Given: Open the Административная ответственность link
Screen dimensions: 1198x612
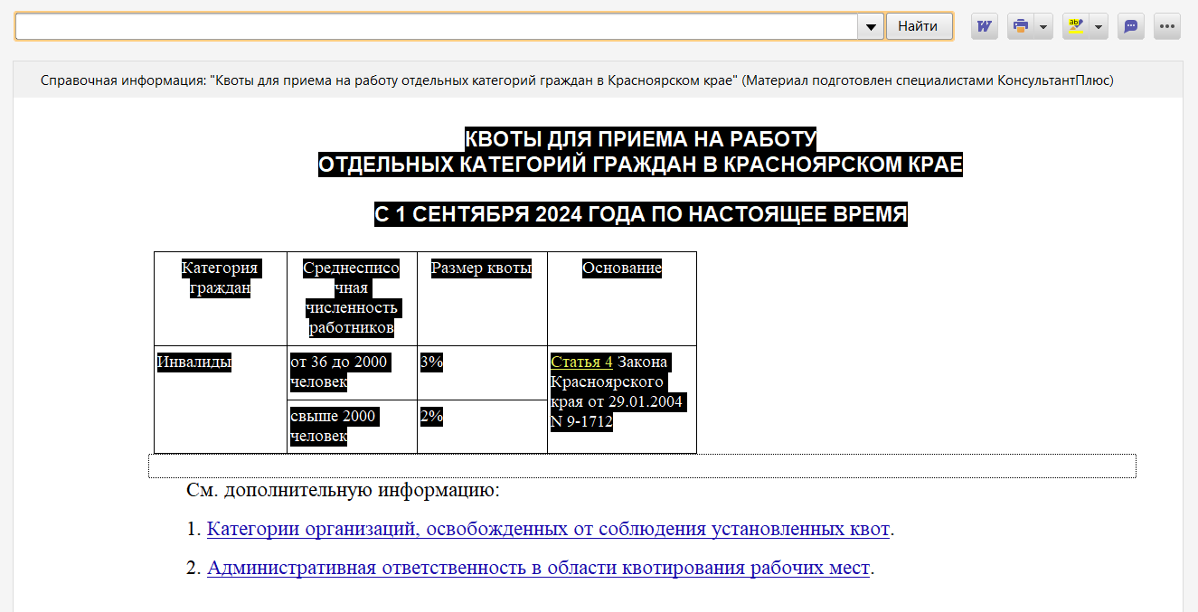Looking at the screenshot, I should pos(538,568).
